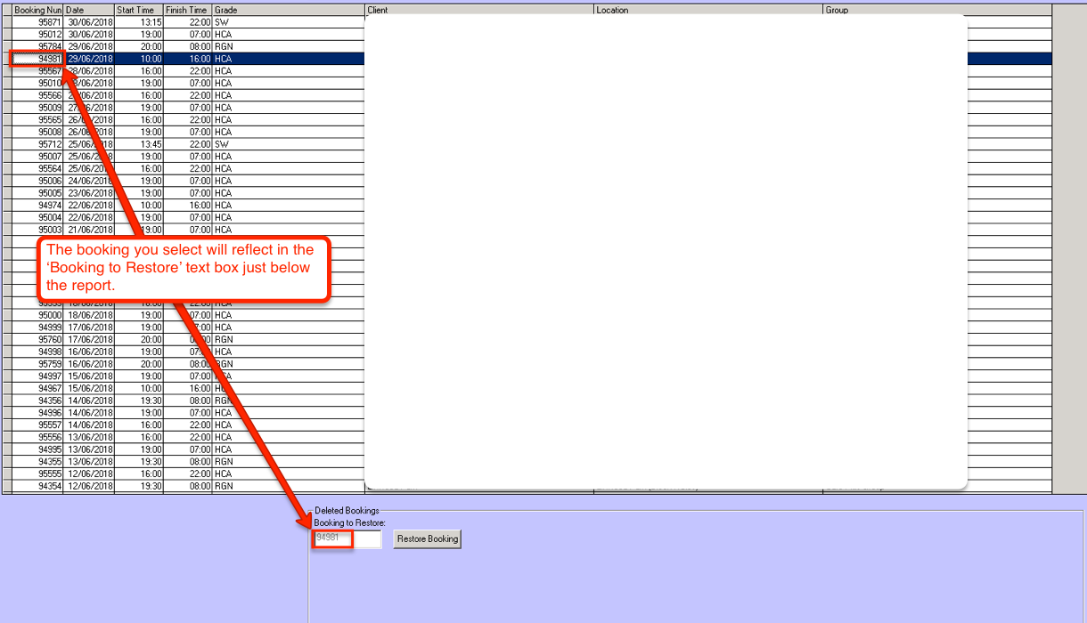
Task: Click the Client column header
Action: (x=478, y=10)
